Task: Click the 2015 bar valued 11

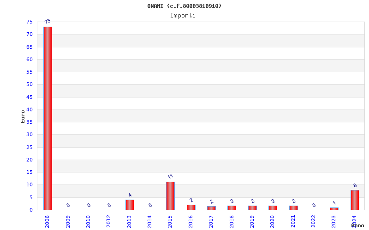Action: (x=170, y=196)
